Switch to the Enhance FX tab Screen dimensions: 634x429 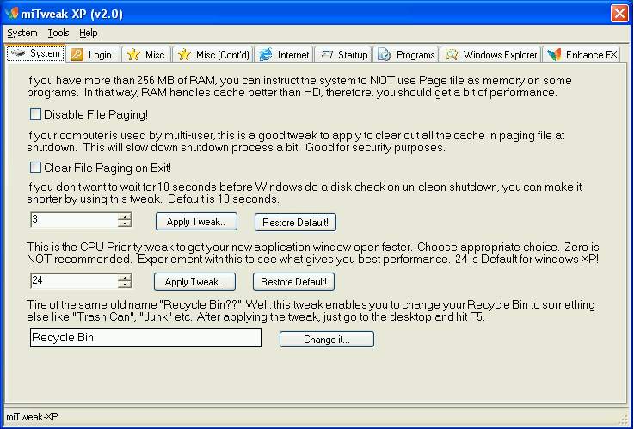click(x=582, y=54)
